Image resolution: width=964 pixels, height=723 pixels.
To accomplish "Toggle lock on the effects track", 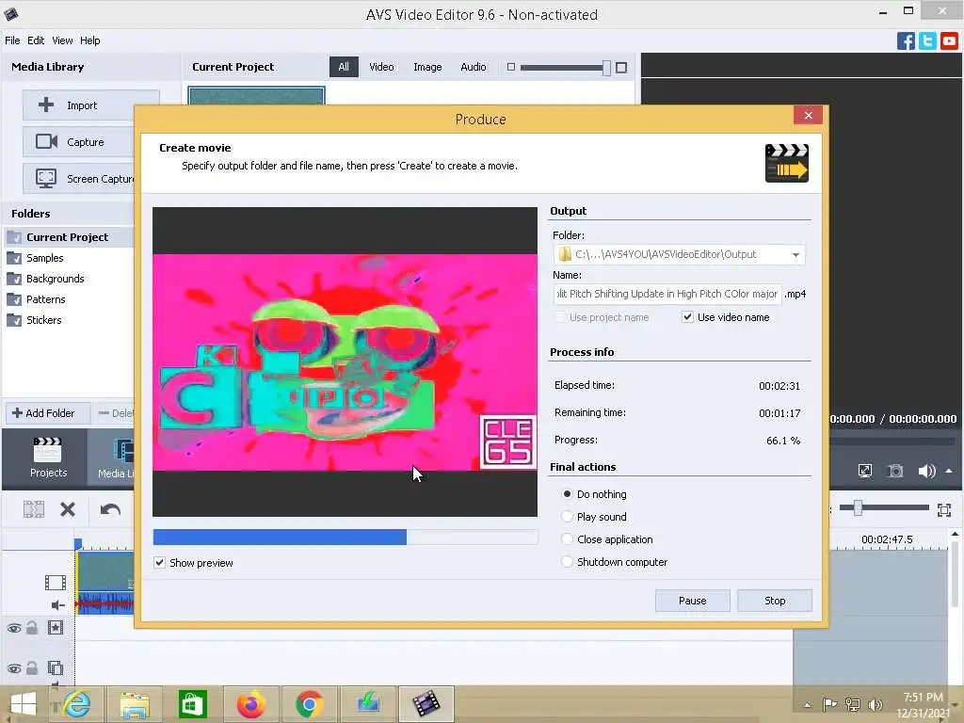I will pos(32,628).
